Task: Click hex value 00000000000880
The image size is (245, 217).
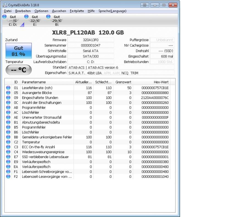Action: coord(155,93)
